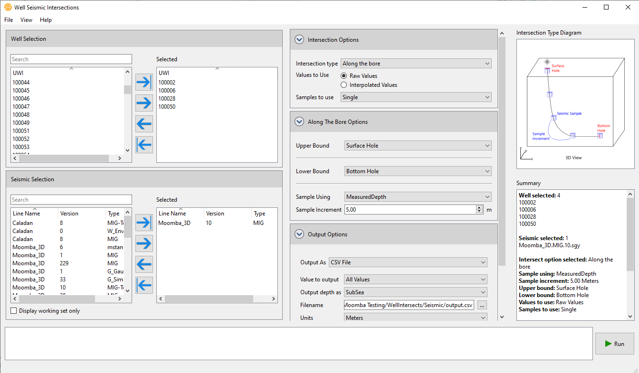Click the filename browse ellipsis button
639x373 pixels.
[x=482, y=305]
